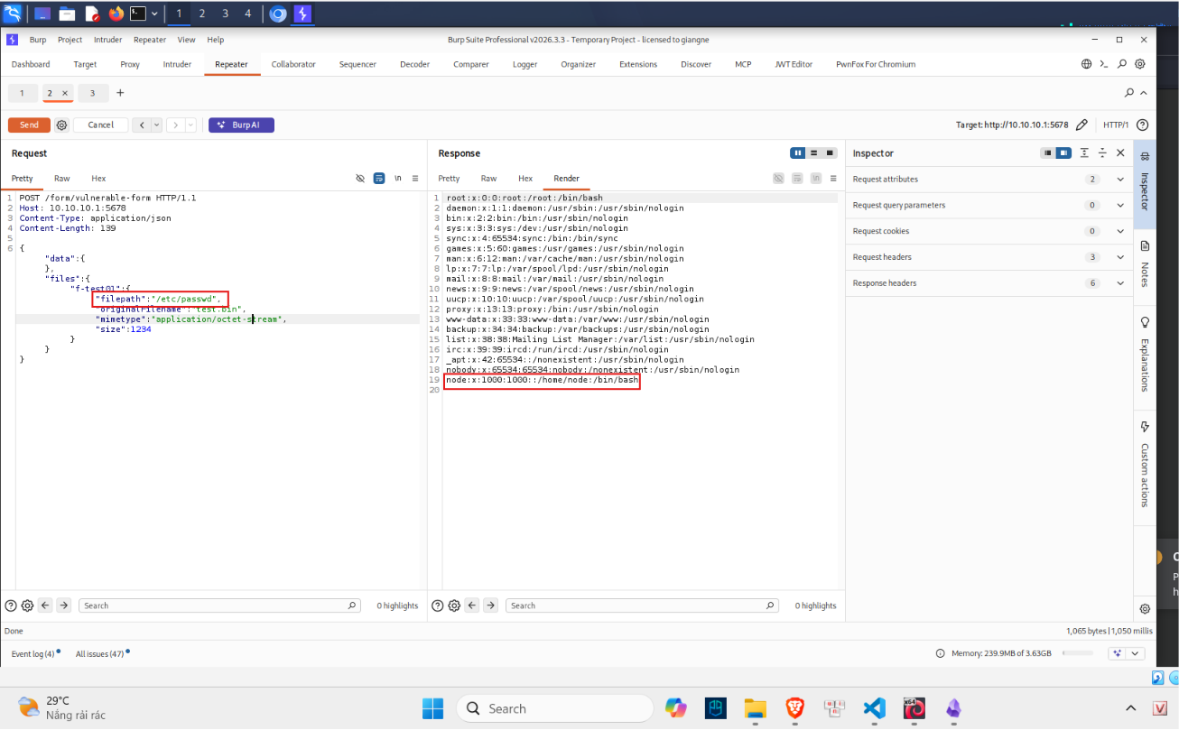Open Visual Studio Code from Windows taskbar
The height and width of the screenshot is (730, 1179).
[x=874, y=708]
